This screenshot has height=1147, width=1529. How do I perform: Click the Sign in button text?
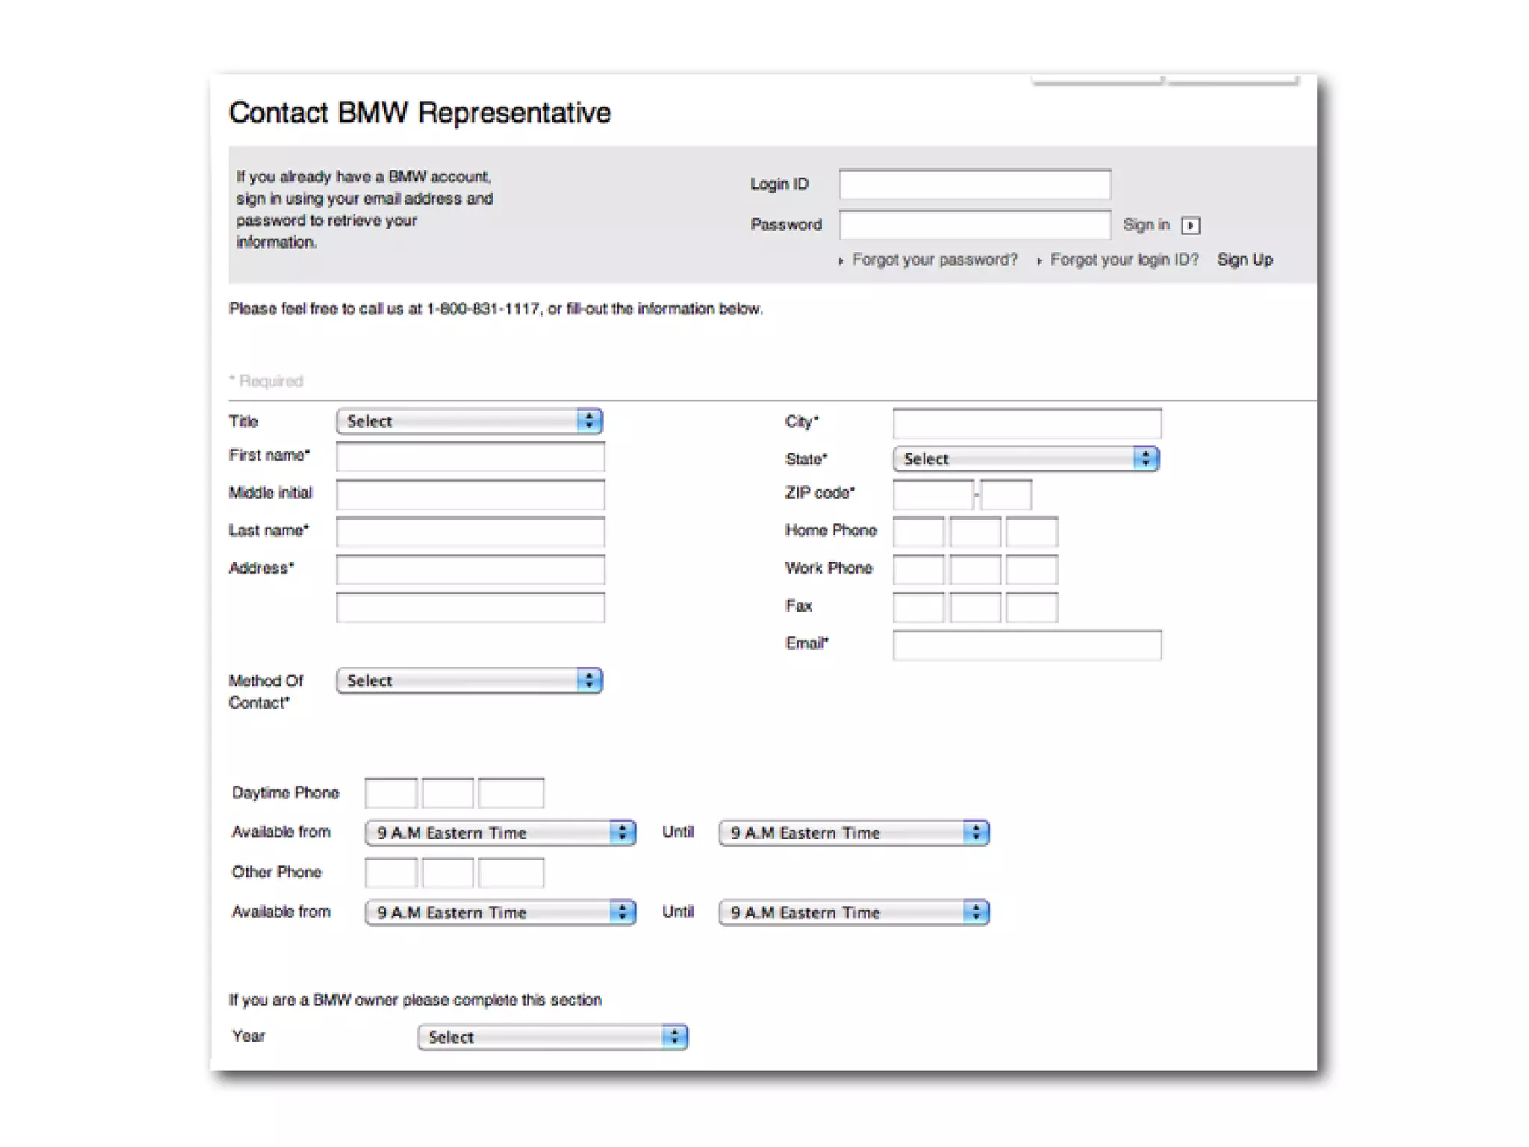[1146, 225]
